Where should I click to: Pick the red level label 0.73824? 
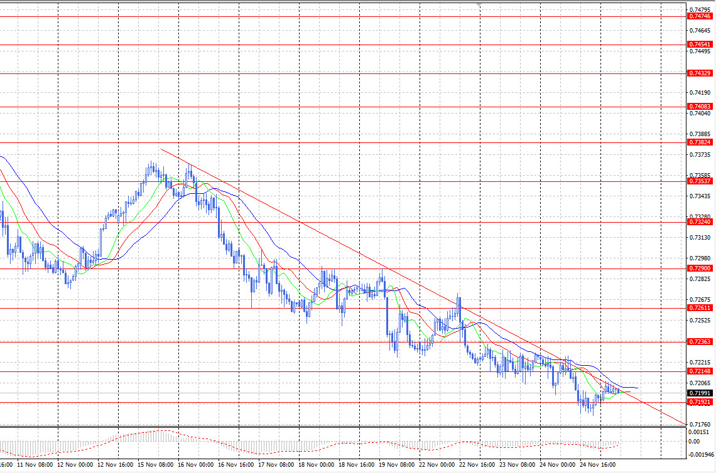coord(700,142)
